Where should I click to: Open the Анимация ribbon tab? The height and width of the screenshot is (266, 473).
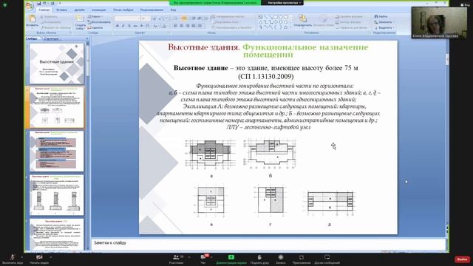point(98,10)
